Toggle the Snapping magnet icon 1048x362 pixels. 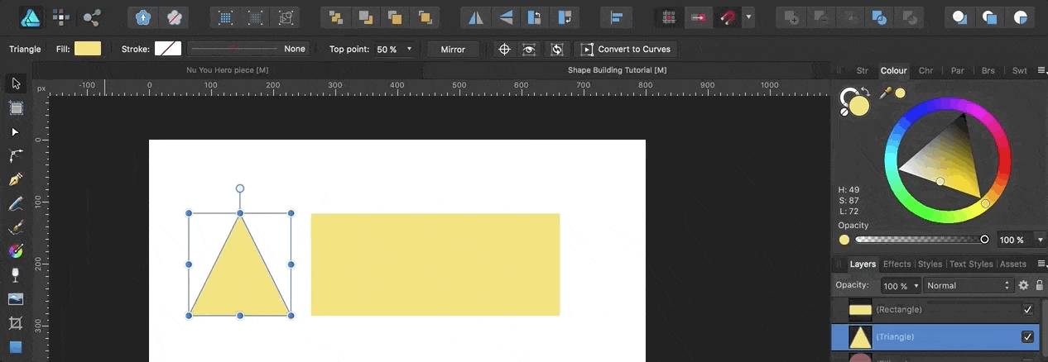[x=727, y=17]
